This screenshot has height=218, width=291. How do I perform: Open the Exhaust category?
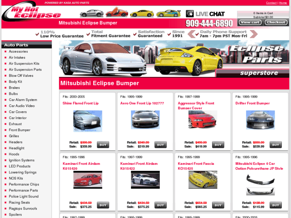pos(15,124)
